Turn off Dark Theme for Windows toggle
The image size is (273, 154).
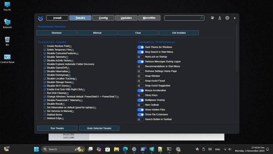pos(140,47)
